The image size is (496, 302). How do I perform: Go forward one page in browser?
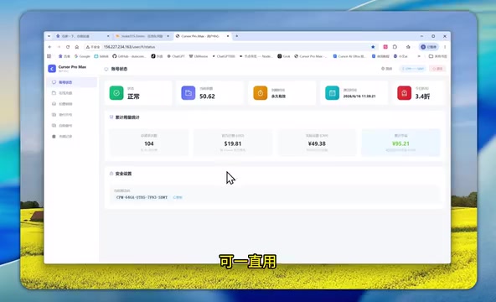pos(59,47)
